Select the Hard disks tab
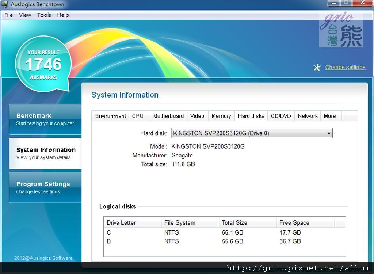Screen dimensions: 374x274 [x=251, y=116]
